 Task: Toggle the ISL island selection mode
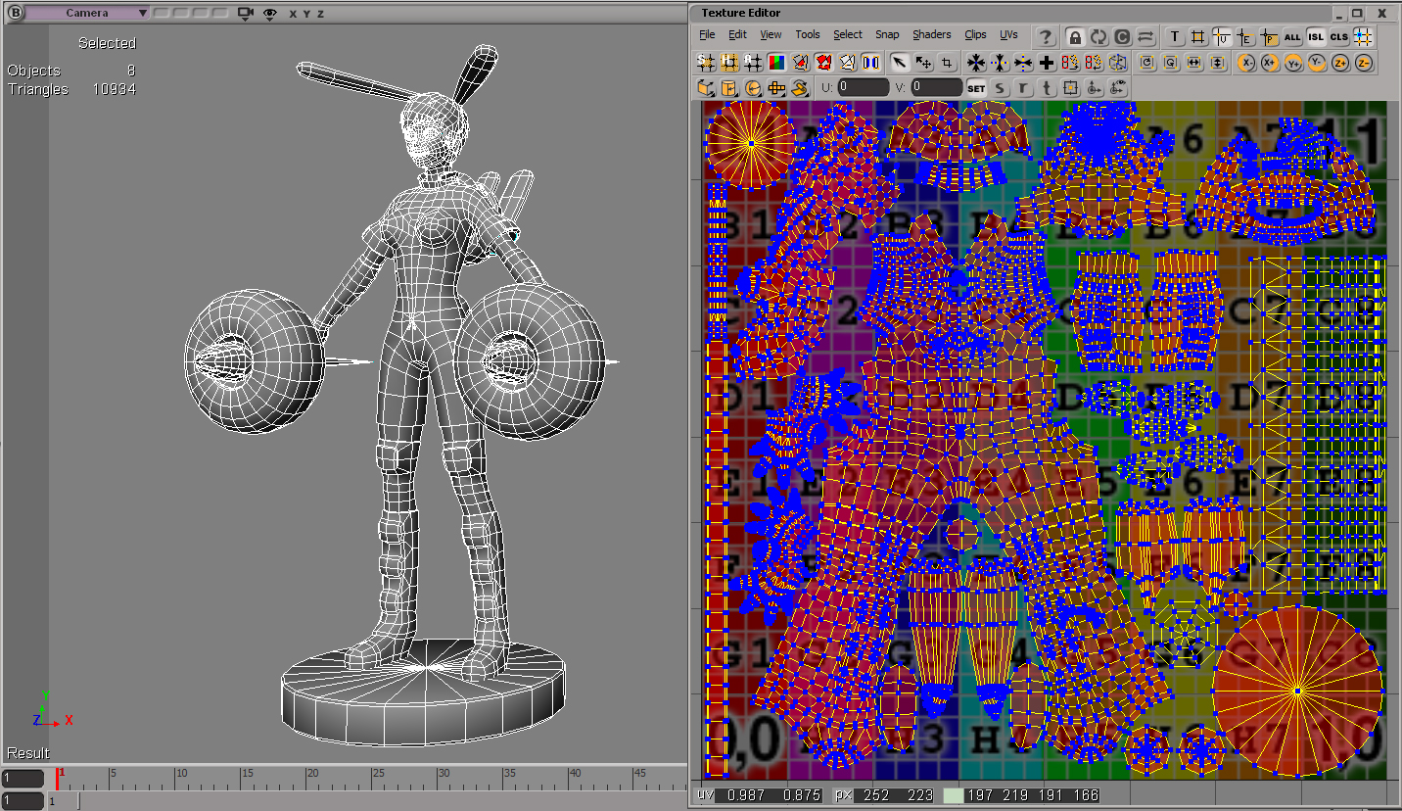coord(1316,37)
